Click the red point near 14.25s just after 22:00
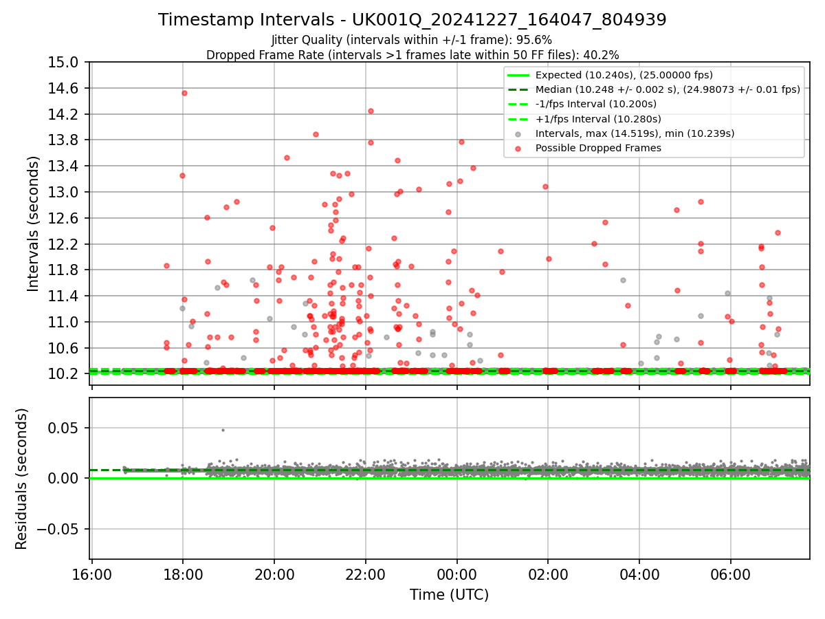The width and height of the screenshot is (825, 619). [x=371, y=111]
